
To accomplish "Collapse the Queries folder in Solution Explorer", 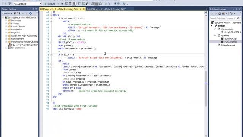I will 215,35.
